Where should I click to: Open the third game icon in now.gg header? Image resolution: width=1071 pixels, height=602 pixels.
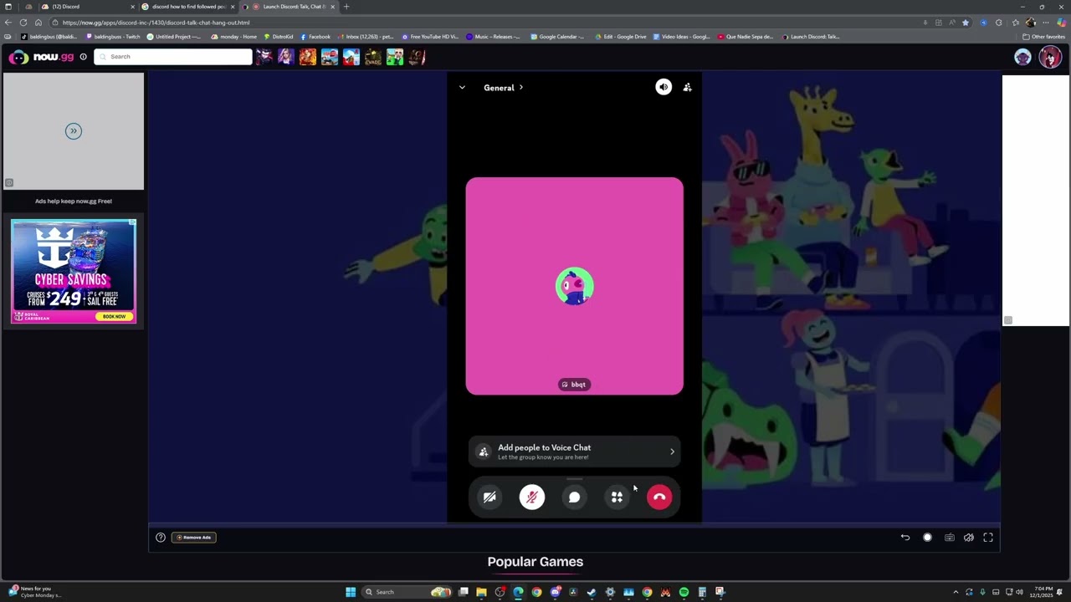tap(308, 57)
